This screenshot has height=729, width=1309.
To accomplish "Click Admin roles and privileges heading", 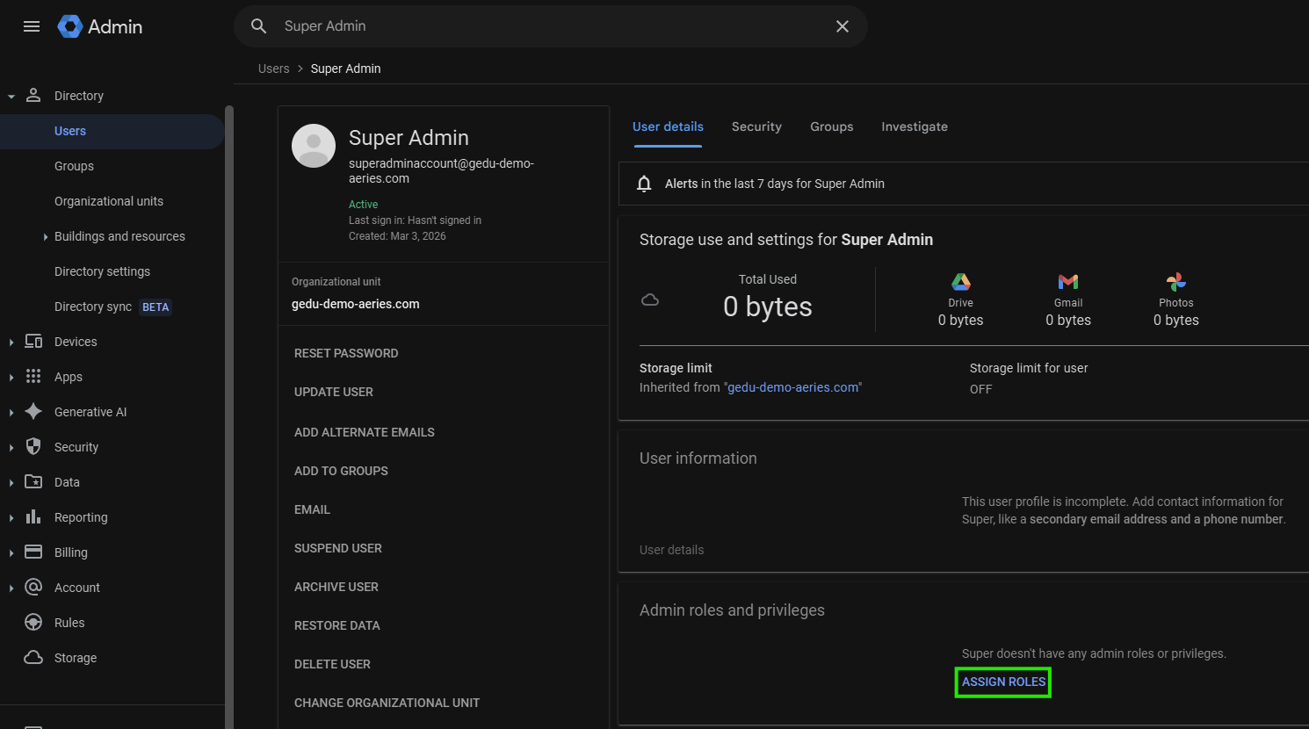I will (x=732, y=610).
